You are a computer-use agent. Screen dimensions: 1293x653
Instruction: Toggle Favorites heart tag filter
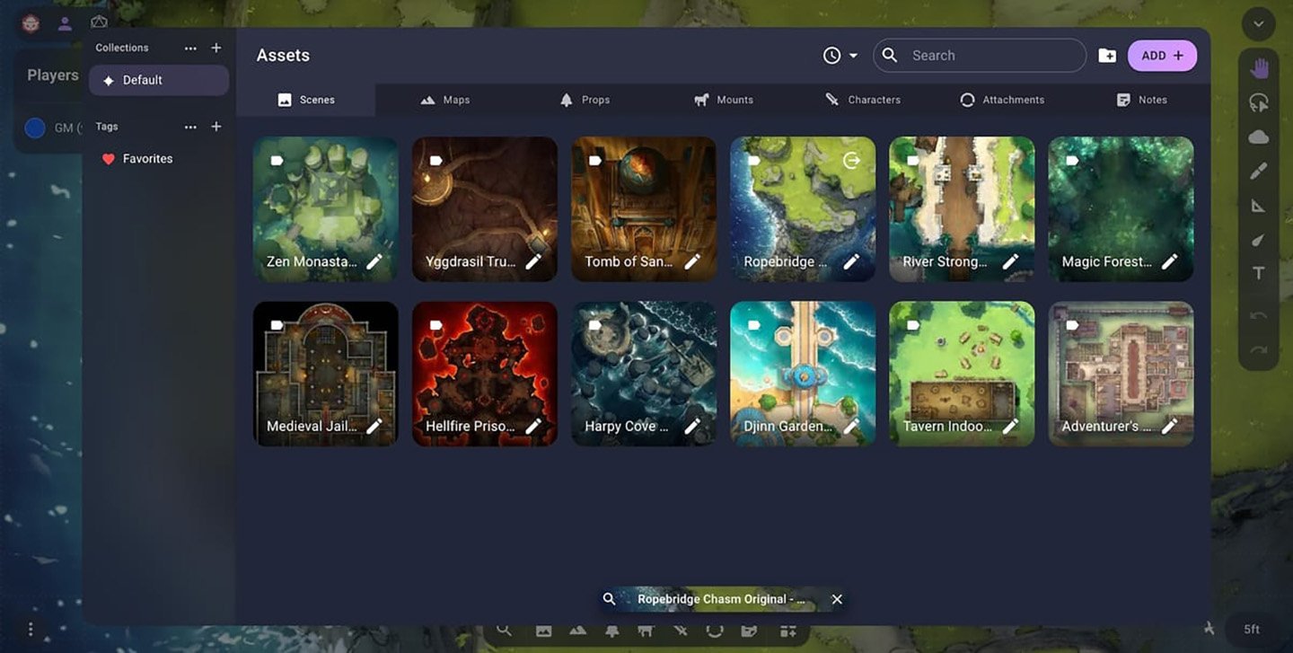[109, 159]
